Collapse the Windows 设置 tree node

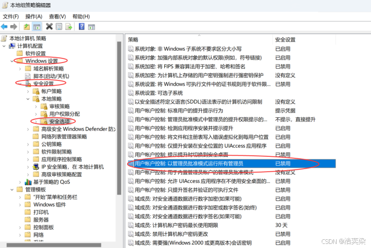click(x=12, y=61)
